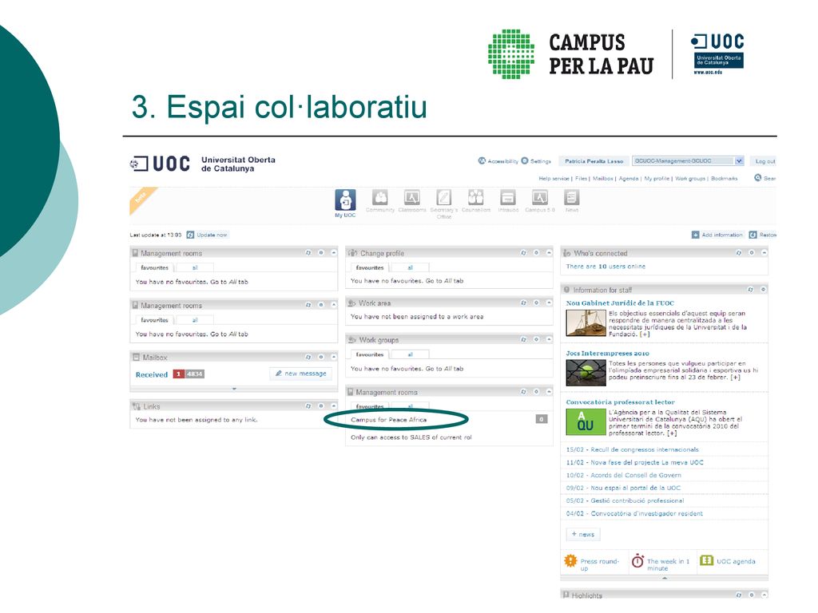Collapse the Work groups widget
This screenshot has width=818, height=613.
pos(549,339)
